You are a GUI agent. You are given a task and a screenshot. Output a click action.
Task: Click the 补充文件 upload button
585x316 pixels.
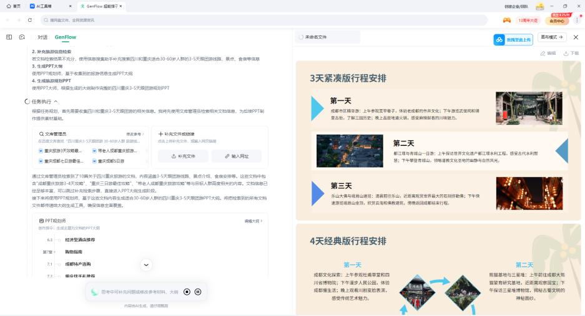tap(183, 156)
